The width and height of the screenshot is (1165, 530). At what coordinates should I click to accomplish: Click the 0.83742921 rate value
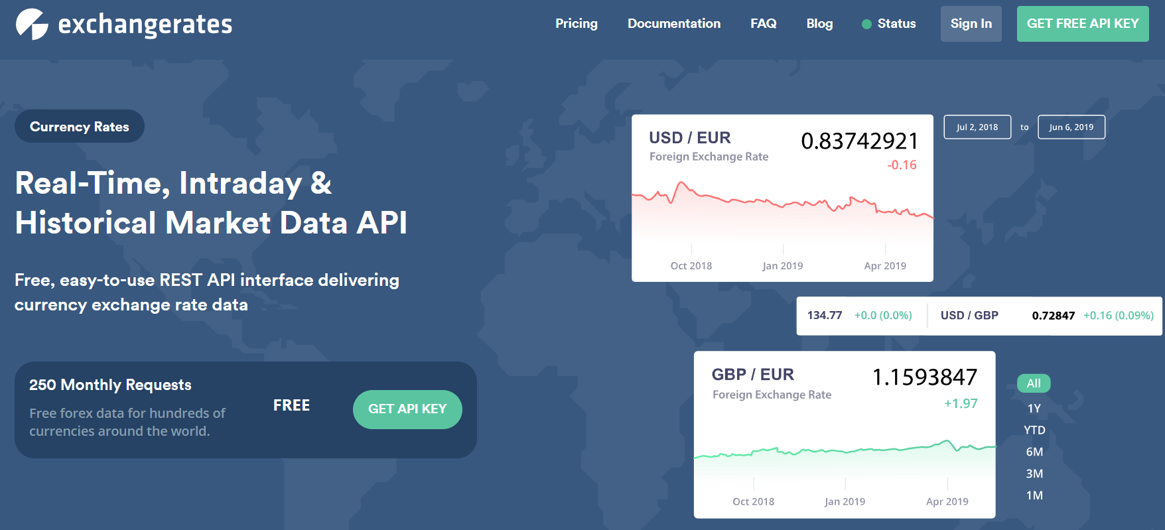(x=859, y=141)
